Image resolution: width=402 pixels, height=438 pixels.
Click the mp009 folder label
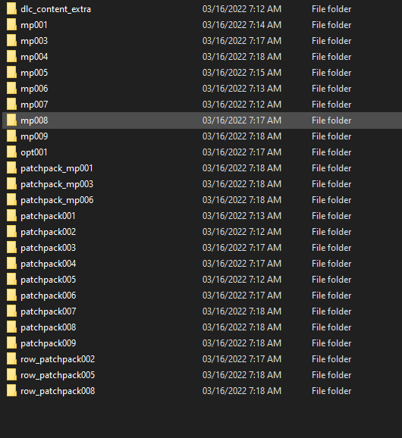tap(34, 136)
